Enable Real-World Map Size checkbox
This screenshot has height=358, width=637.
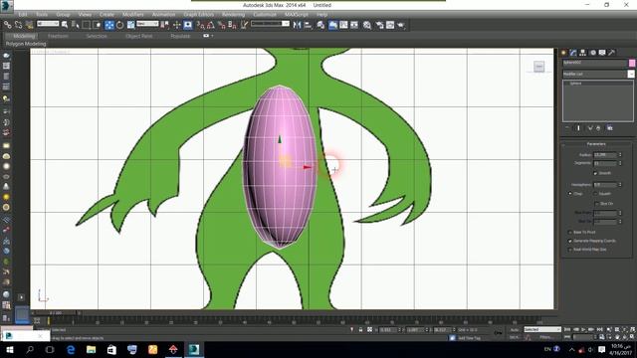point(570,250)
